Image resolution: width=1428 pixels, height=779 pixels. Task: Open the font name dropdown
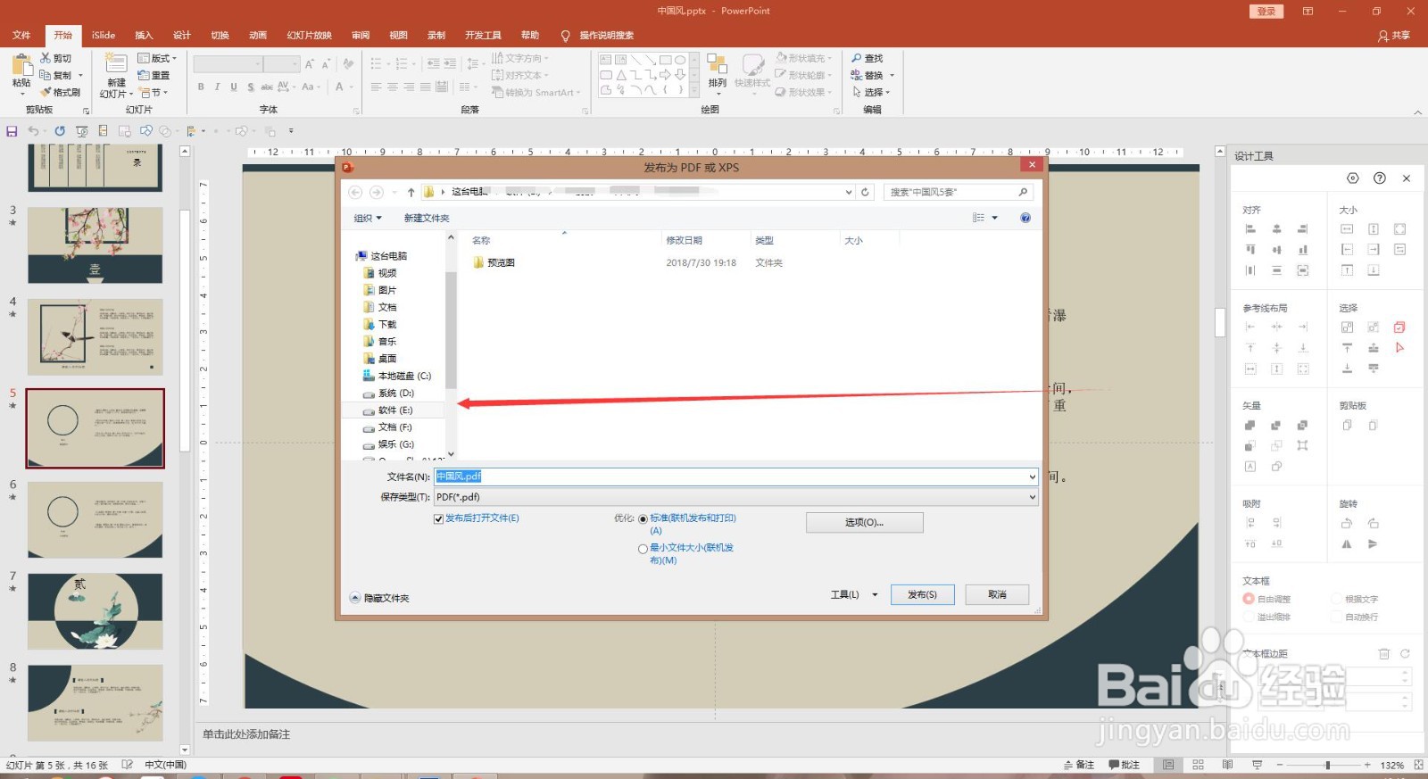point(259,63)
